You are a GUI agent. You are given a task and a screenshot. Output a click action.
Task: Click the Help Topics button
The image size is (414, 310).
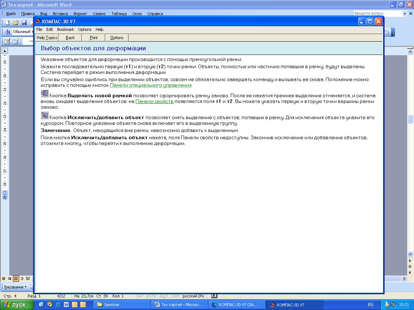[x=47, y=38]
